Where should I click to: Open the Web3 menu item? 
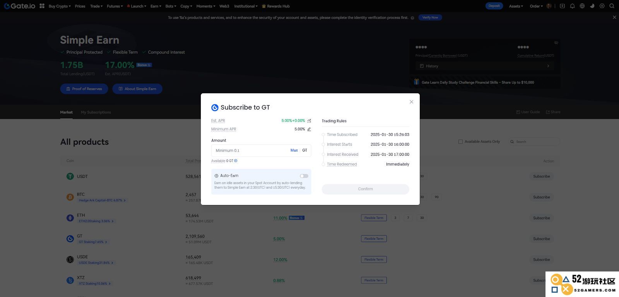(x=224, y=6)
